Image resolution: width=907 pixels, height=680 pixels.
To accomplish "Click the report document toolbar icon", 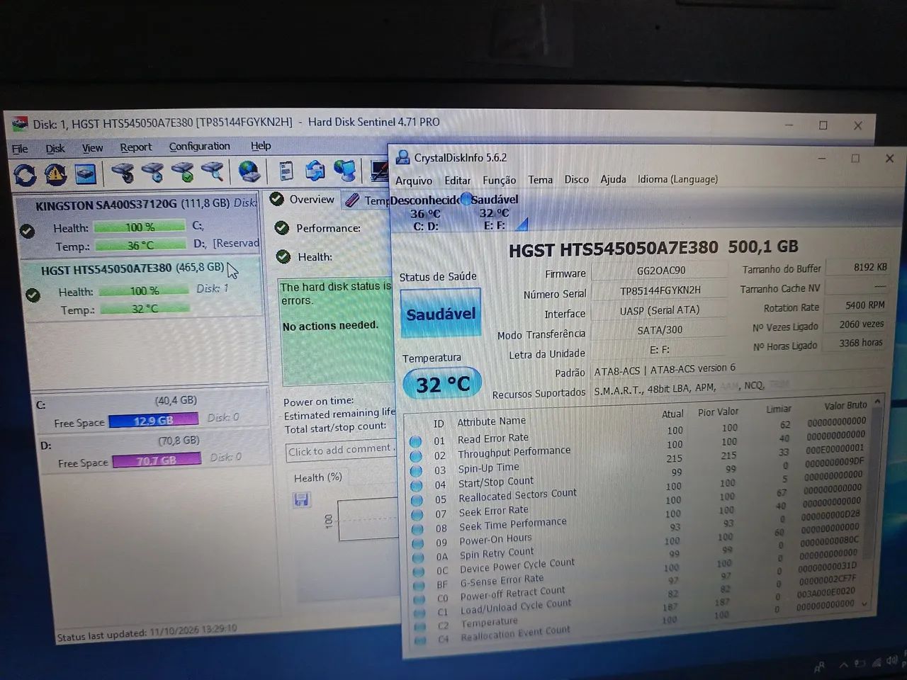I will pyautogui.click(x=286, y=171).
